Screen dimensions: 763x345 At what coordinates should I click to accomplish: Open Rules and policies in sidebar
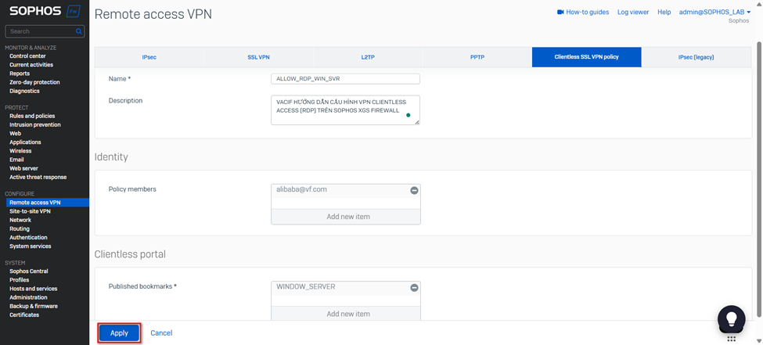click(32, 116)
